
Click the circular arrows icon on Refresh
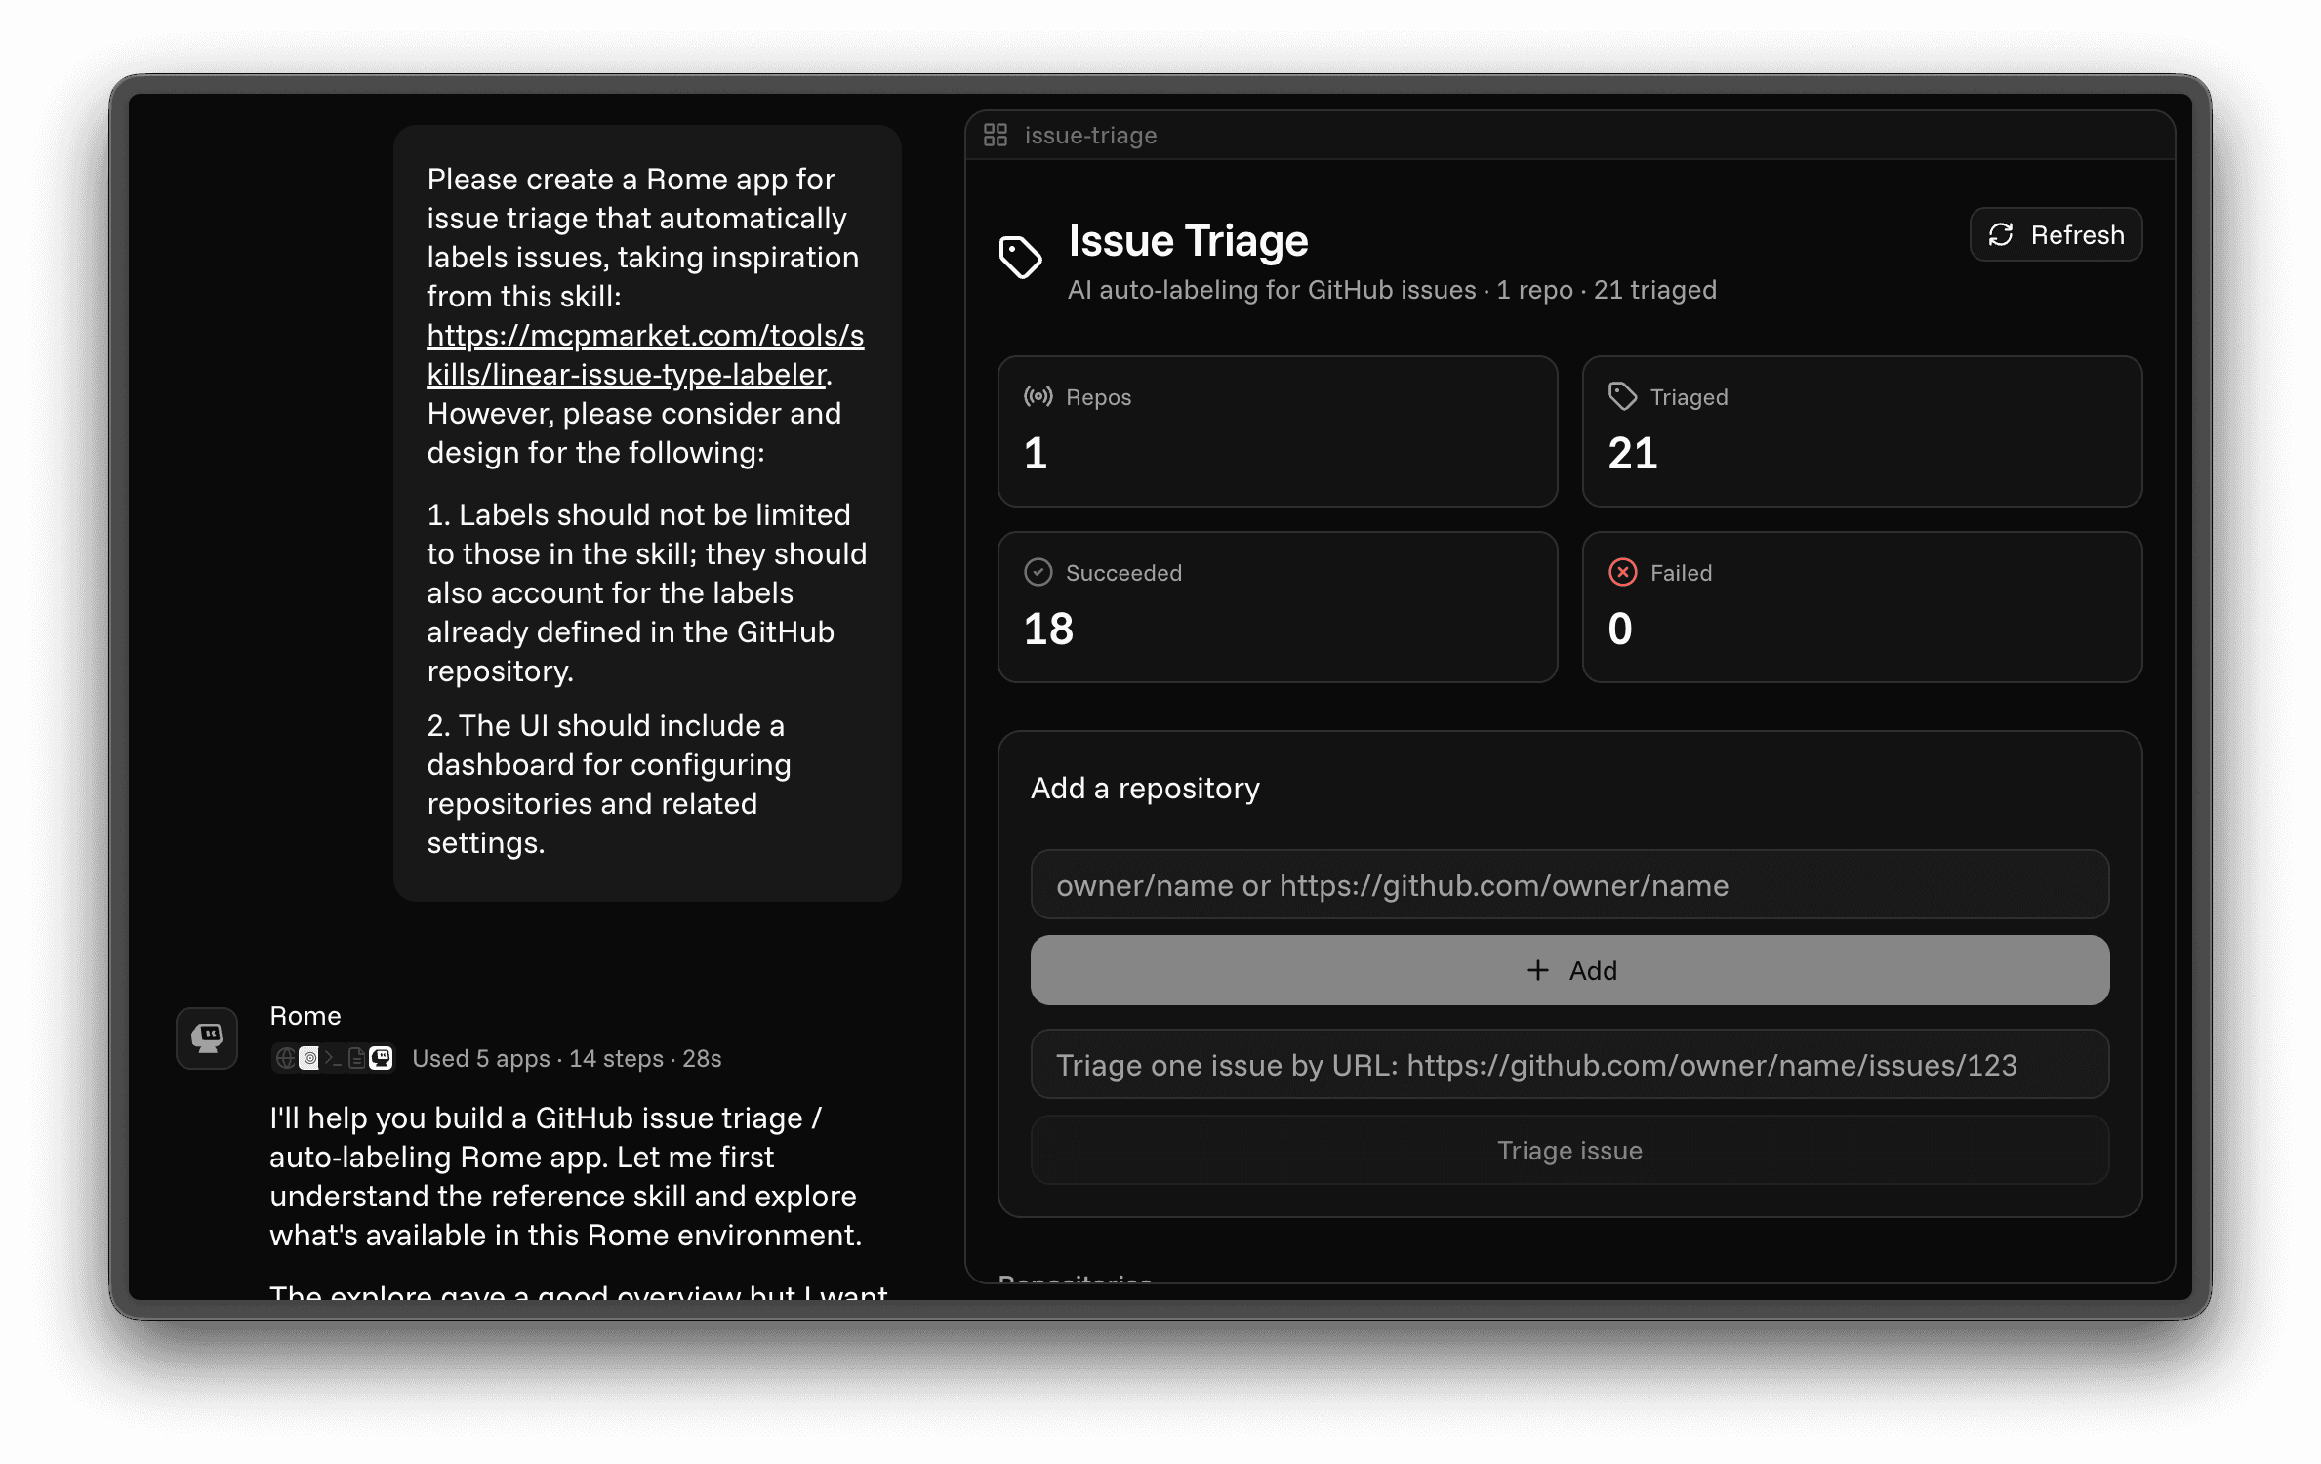(x=2001, y=234)
